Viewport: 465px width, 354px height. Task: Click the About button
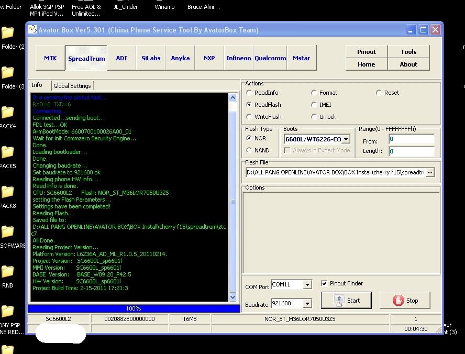(x=408, y=64)
